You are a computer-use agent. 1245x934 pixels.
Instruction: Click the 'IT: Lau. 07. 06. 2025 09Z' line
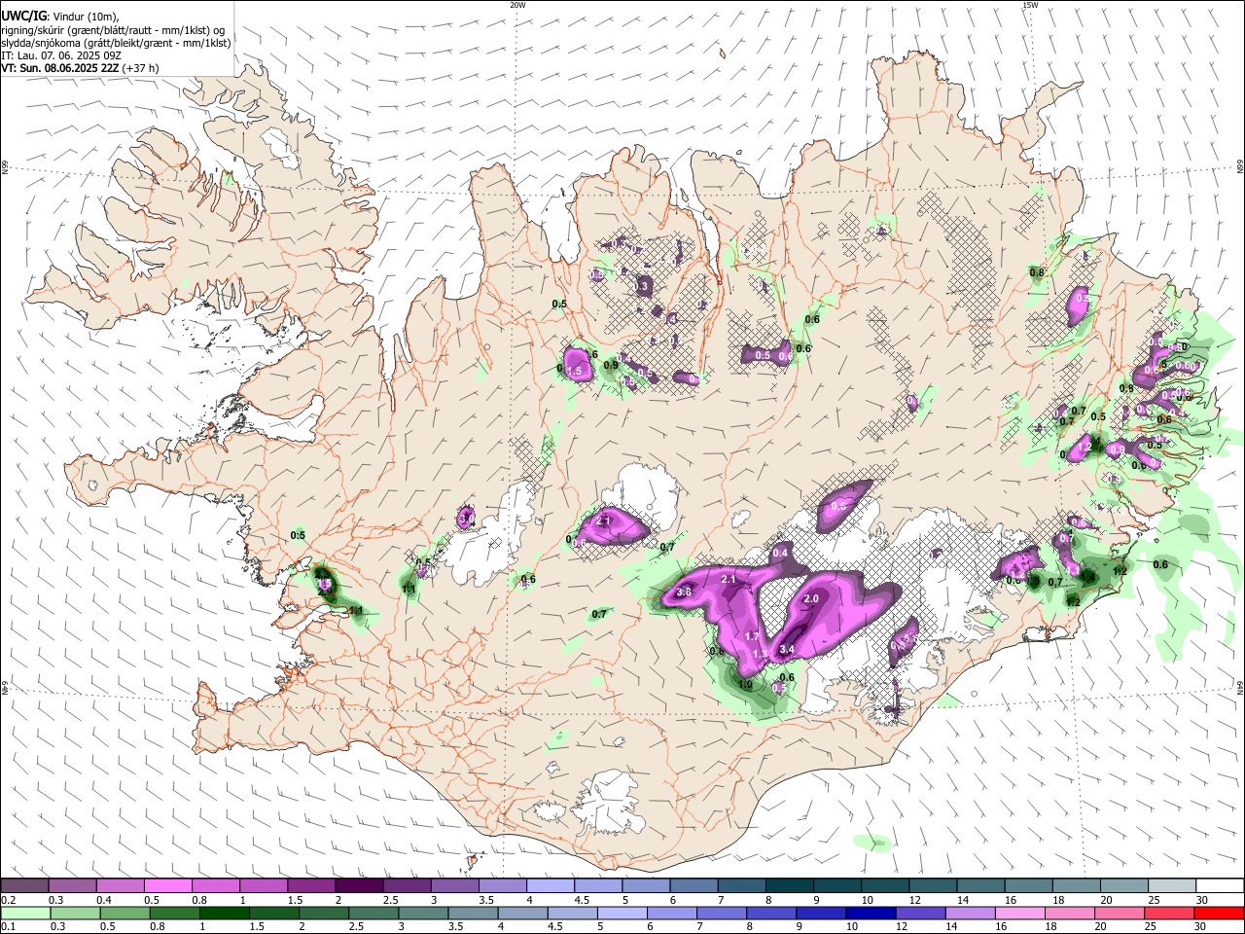[61, 55]
